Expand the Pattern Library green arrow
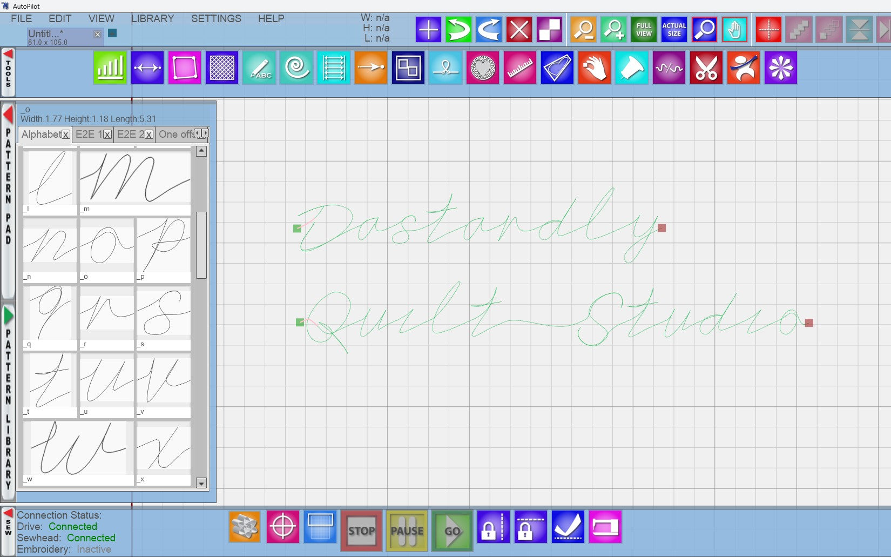This screenshot has width=891, height=557. (x=8, y=316)
